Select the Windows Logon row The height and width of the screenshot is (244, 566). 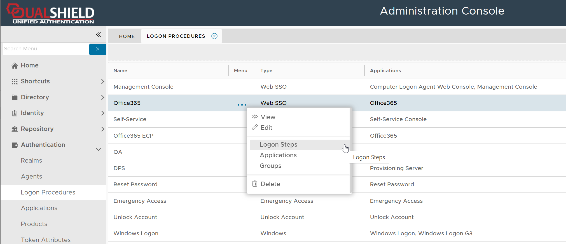pyautogui.click(x=136, y=233)
